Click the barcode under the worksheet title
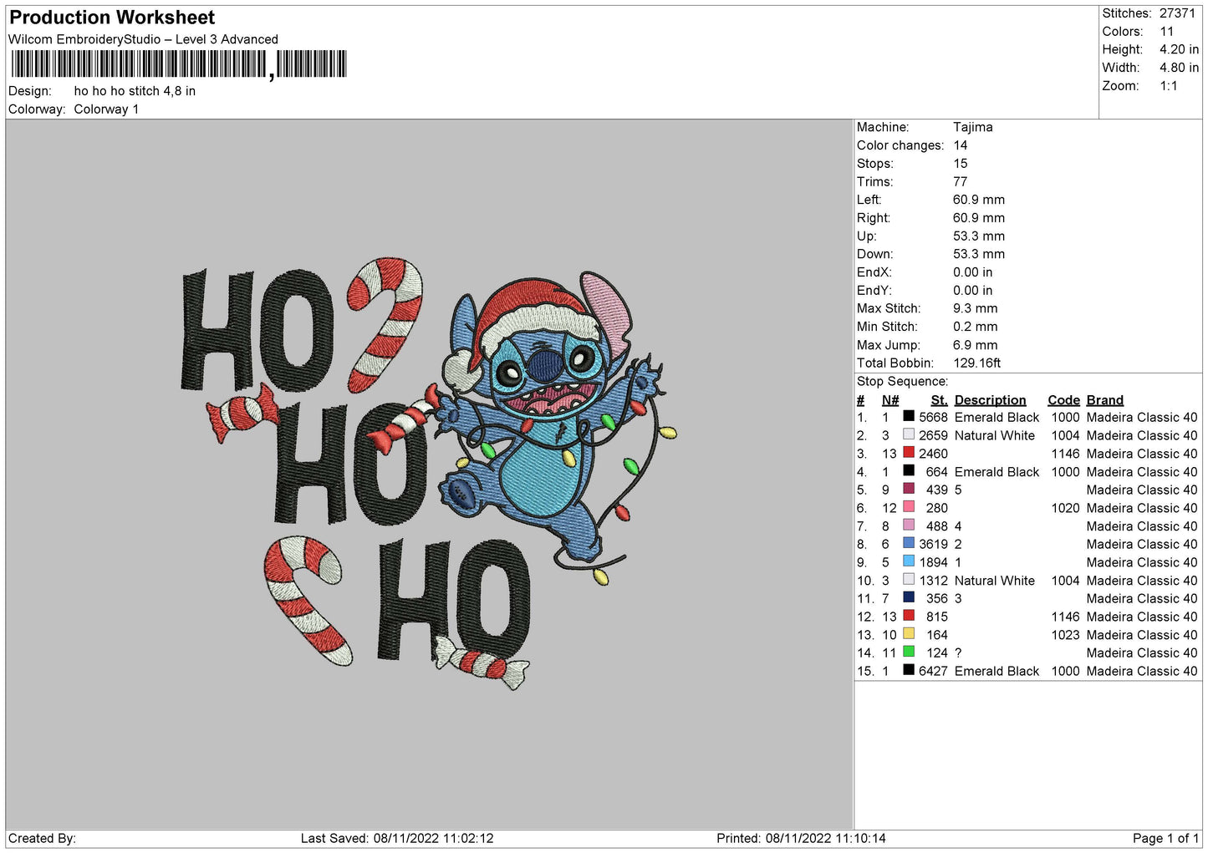This screenshot has height=853, width=1208. click(178, 64)
